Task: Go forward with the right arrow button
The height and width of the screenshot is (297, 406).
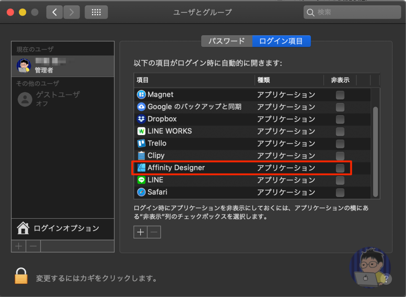Action: (x=71, y=12)
